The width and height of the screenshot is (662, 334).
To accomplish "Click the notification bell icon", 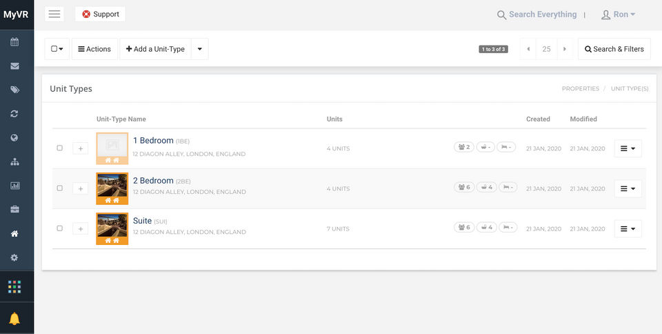I will [14, 318].
